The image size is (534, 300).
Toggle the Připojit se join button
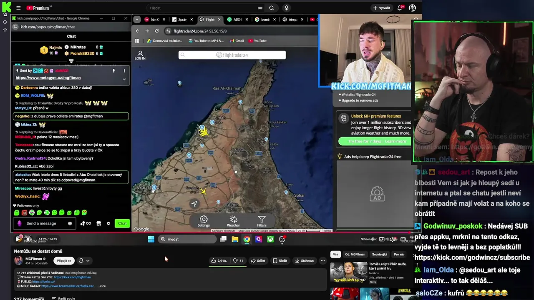coord(64,260)
